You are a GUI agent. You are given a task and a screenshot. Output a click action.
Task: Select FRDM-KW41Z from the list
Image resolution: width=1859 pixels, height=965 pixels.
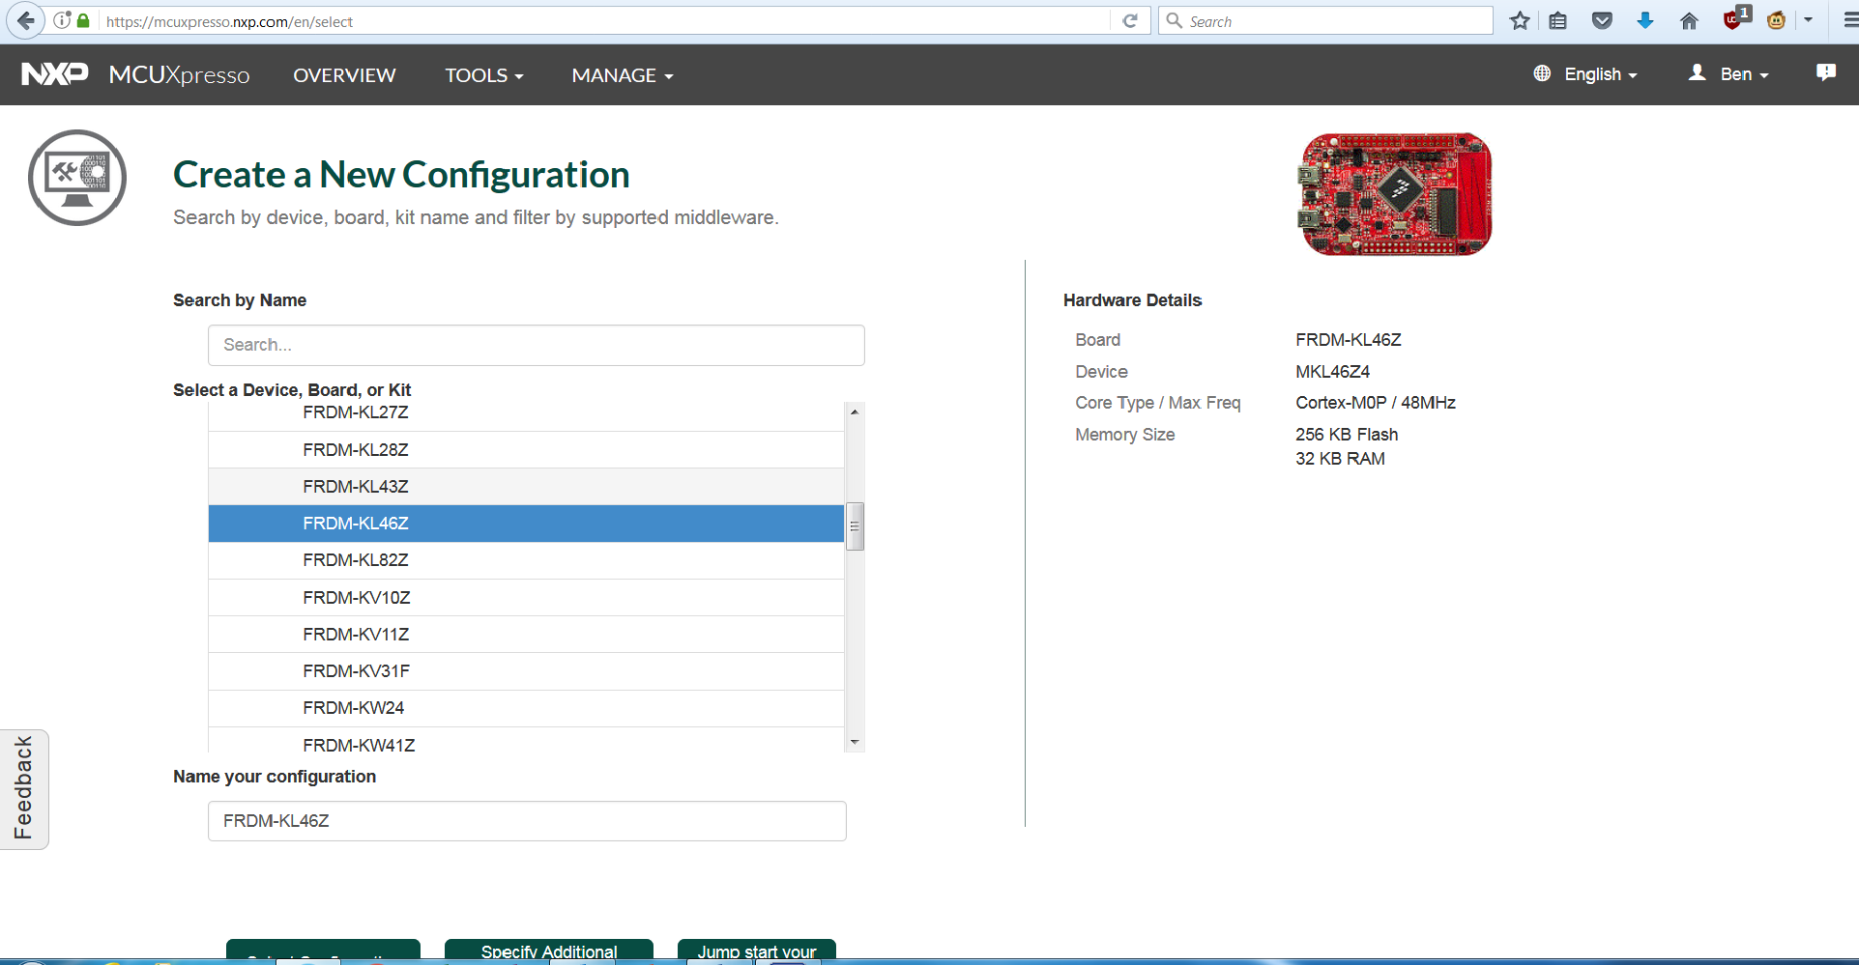pyautogui.click(x=526, y=741)
